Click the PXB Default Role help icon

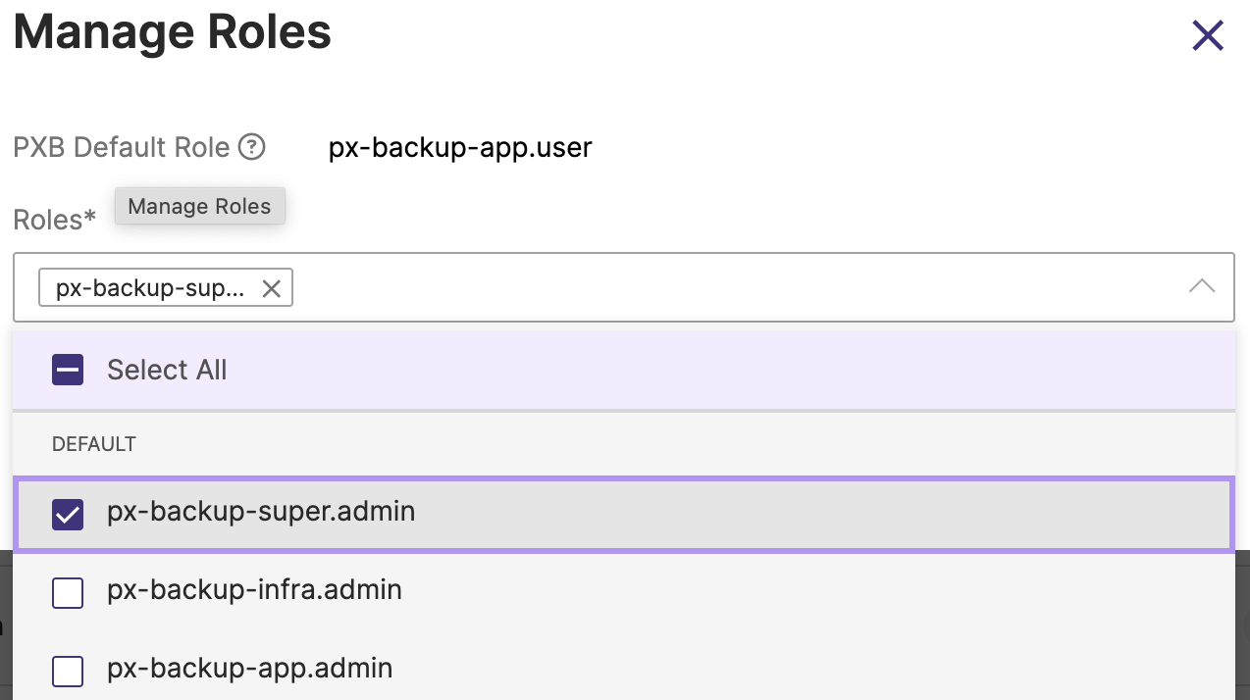[x=252, y=147]
